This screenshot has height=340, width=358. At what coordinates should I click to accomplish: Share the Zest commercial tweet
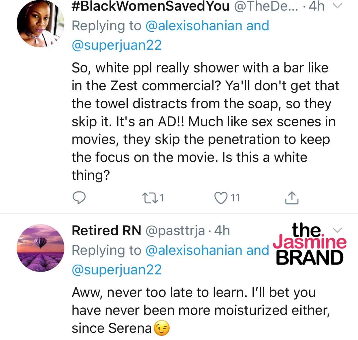[x=292, y=198]
